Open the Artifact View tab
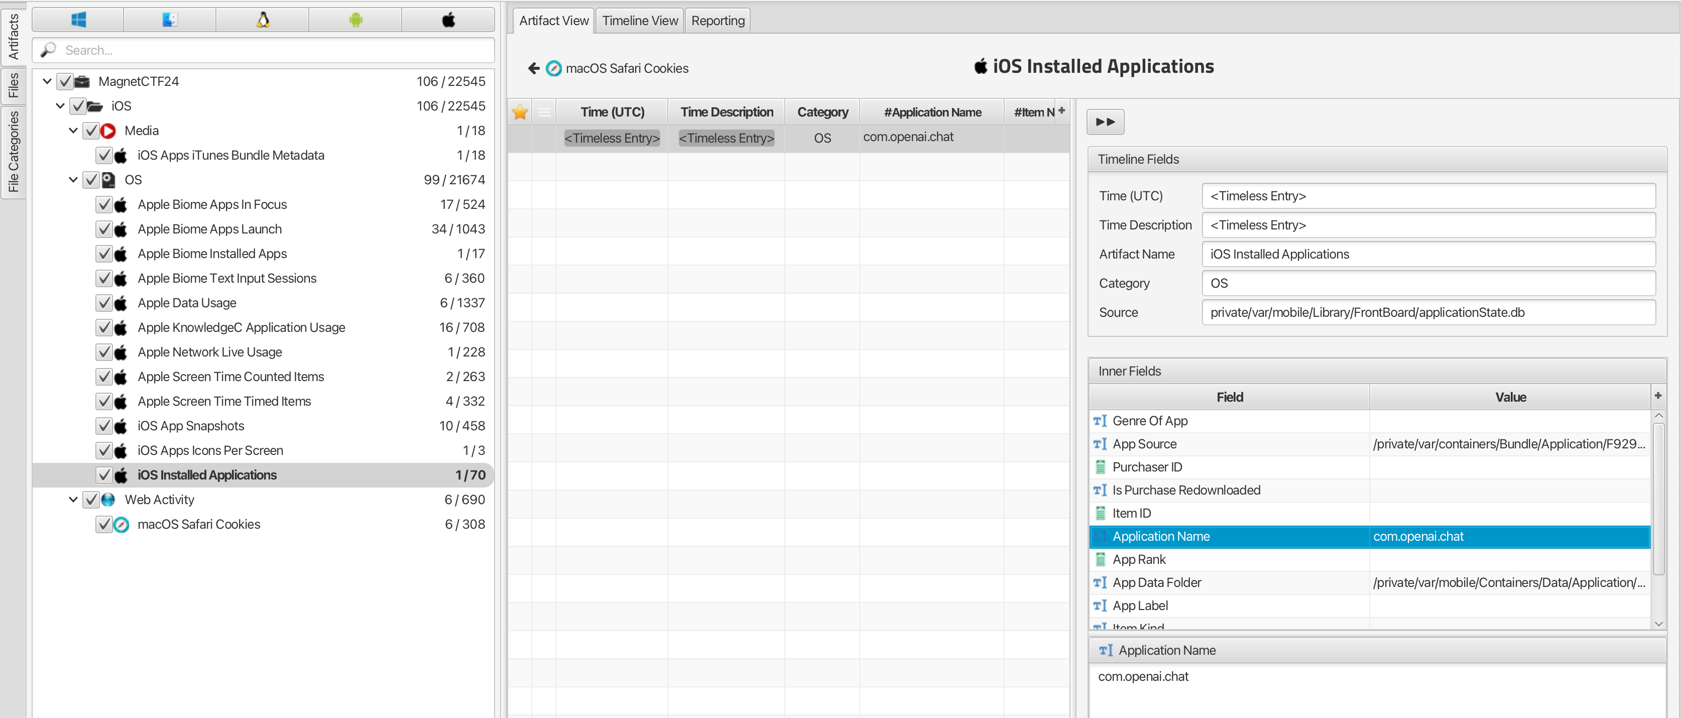The width and height of the screenshot is (1681, 718). click(553, 21)
